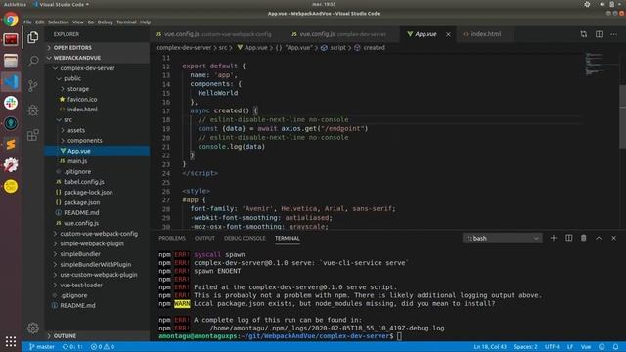Click the synchronize changes status item
Viewport: 626px width, 352px height.
(72, 347)
